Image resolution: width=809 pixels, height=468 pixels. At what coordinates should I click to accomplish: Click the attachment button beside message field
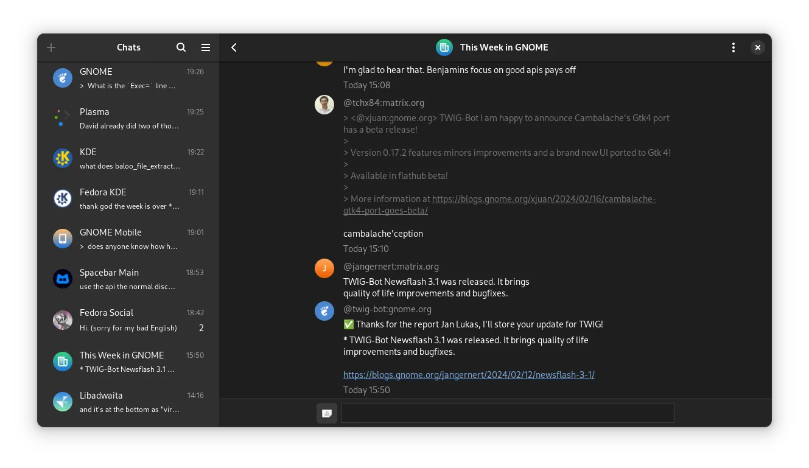(x=327, y=413)
